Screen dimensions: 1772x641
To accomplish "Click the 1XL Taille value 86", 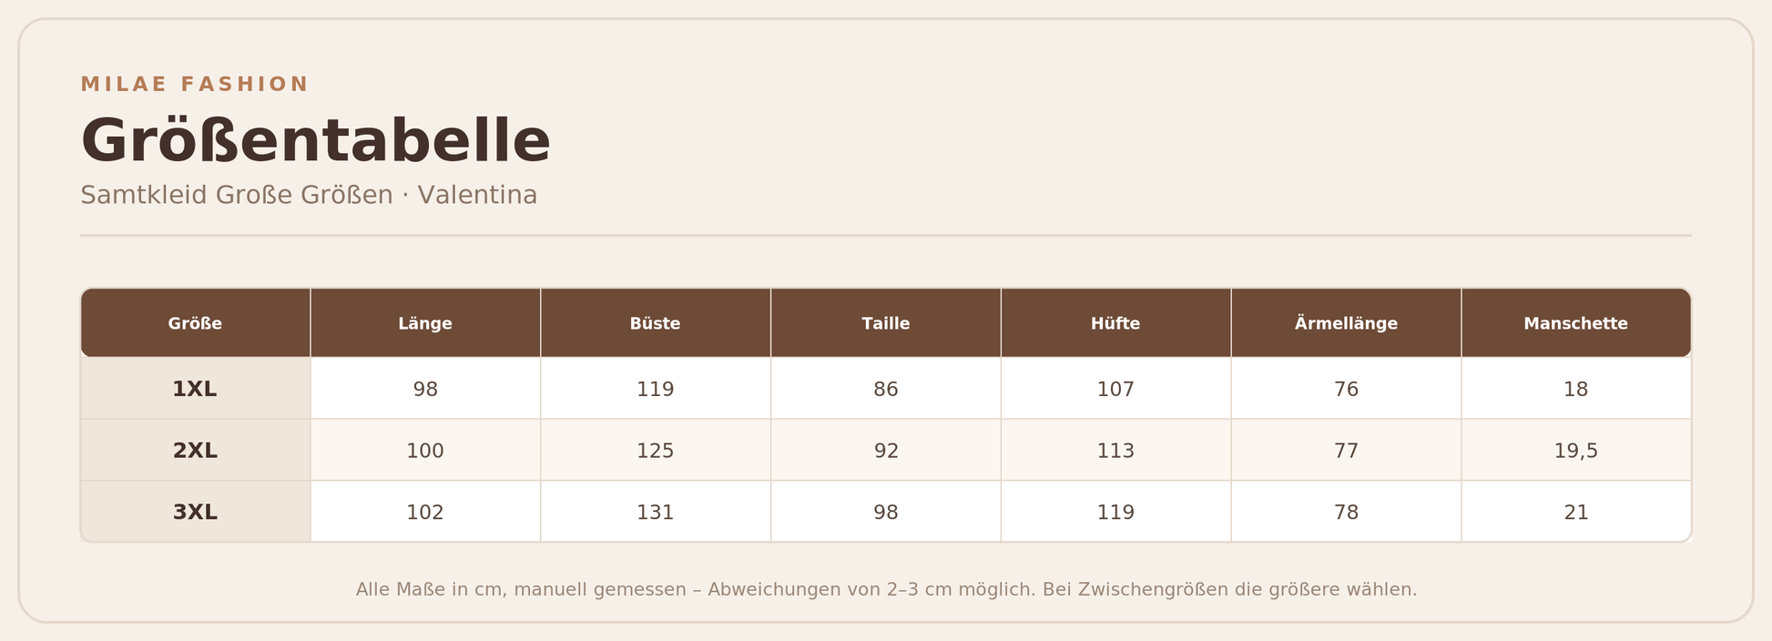I will (886, 389).
